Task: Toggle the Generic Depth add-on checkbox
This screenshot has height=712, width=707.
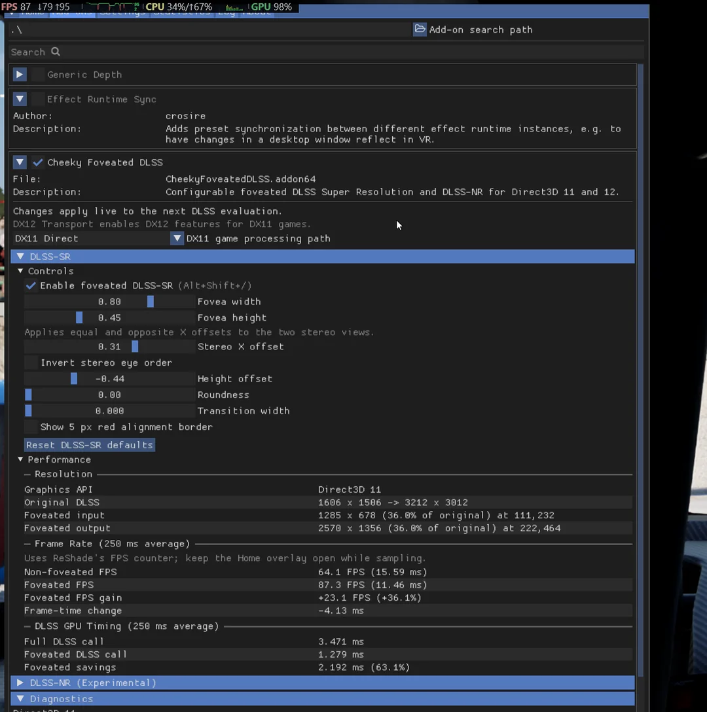Action: (x=38, y=75)
